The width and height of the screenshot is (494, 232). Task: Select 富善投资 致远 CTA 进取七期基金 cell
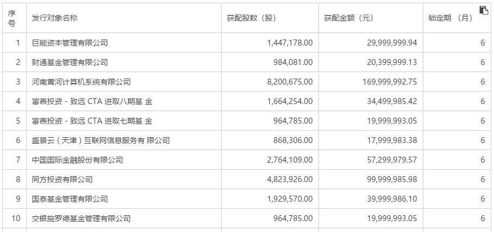[92, 121]
